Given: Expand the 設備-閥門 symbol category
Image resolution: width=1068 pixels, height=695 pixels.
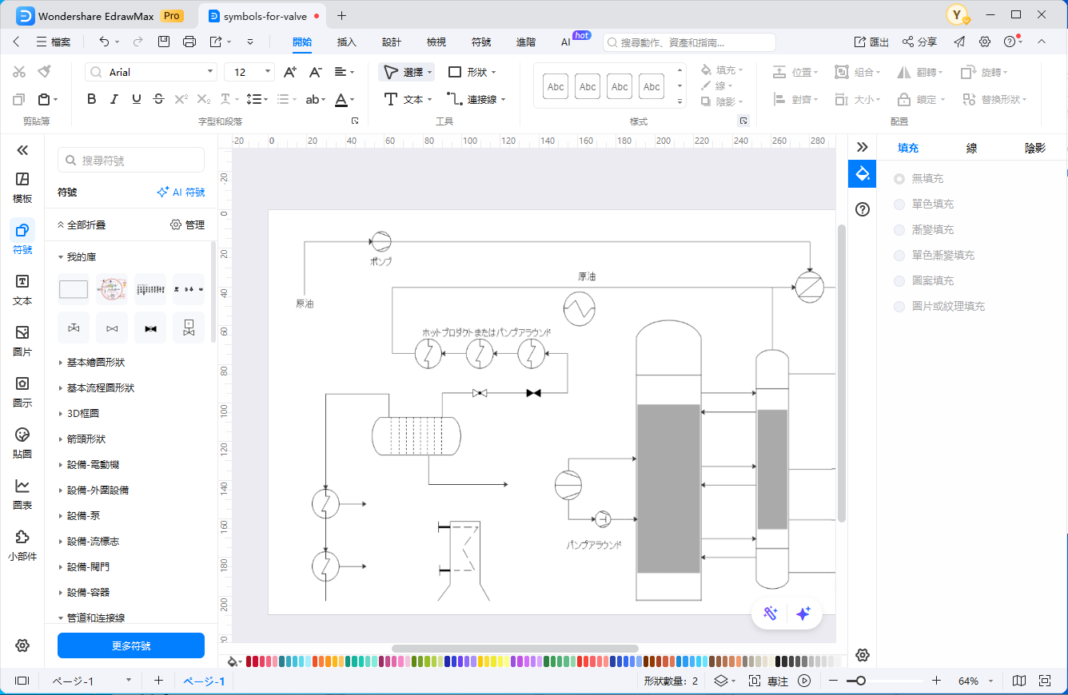Looking at the screenshot, I should 88,567.
